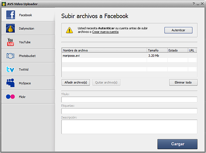Viewport: 206px width, 153px height.
Task: Select the TwitVid tv icon
Action: tap(10, 69)
